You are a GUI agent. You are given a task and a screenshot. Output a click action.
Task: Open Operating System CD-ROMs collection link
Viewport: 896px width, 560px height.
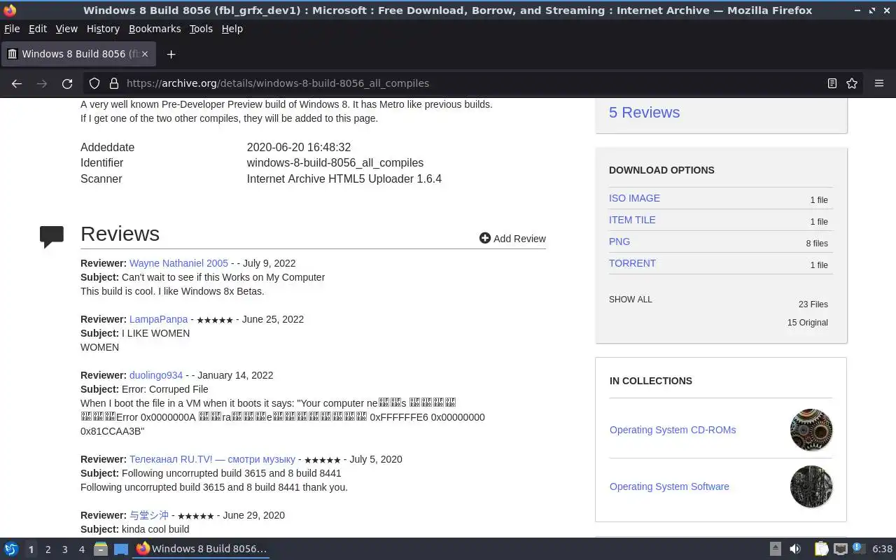point(673,430)
